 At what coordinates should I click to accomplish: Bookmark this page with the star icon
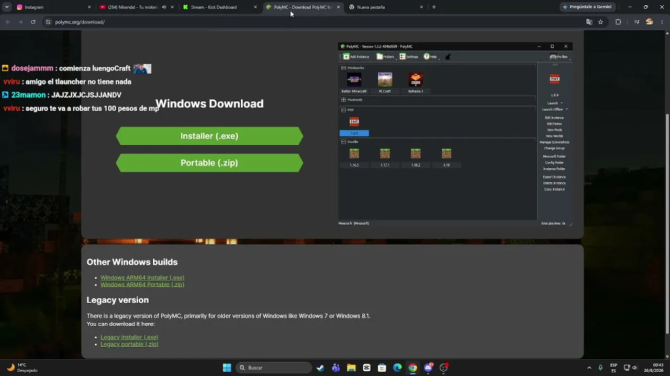[600, 22]
